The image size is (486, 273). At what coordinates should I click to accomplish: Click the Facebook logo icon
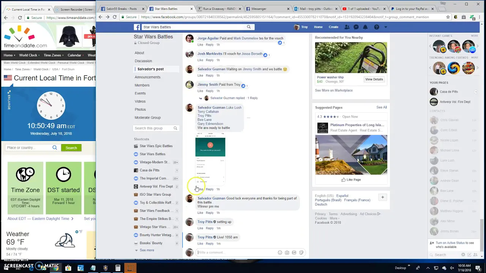tap(137, 27)
